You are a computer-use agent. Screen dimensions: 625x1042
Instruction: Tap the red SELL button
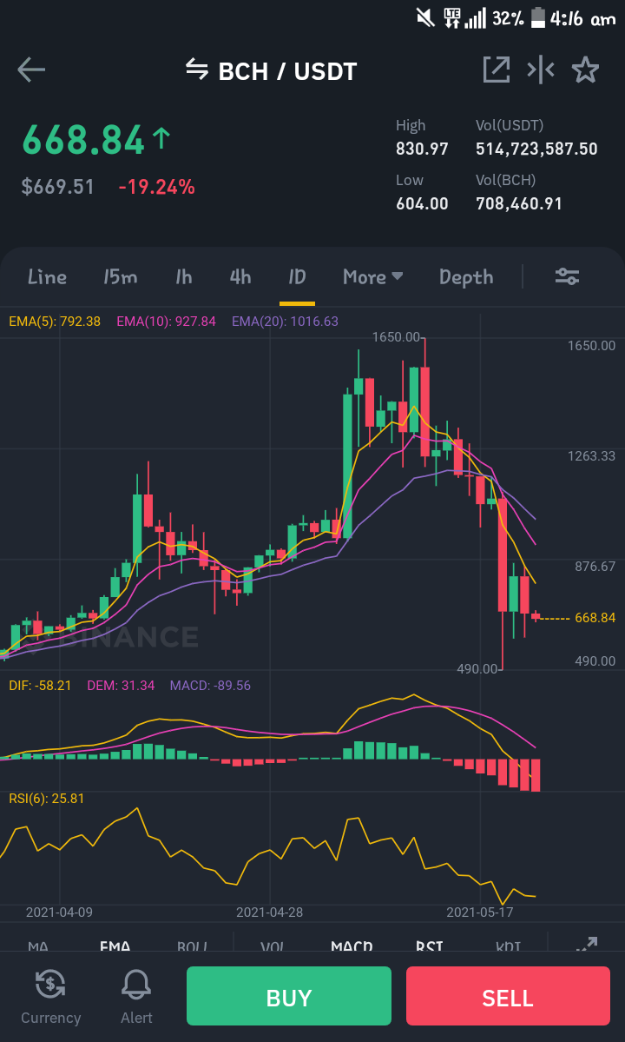pyautogui.click(x=508, y=995)
